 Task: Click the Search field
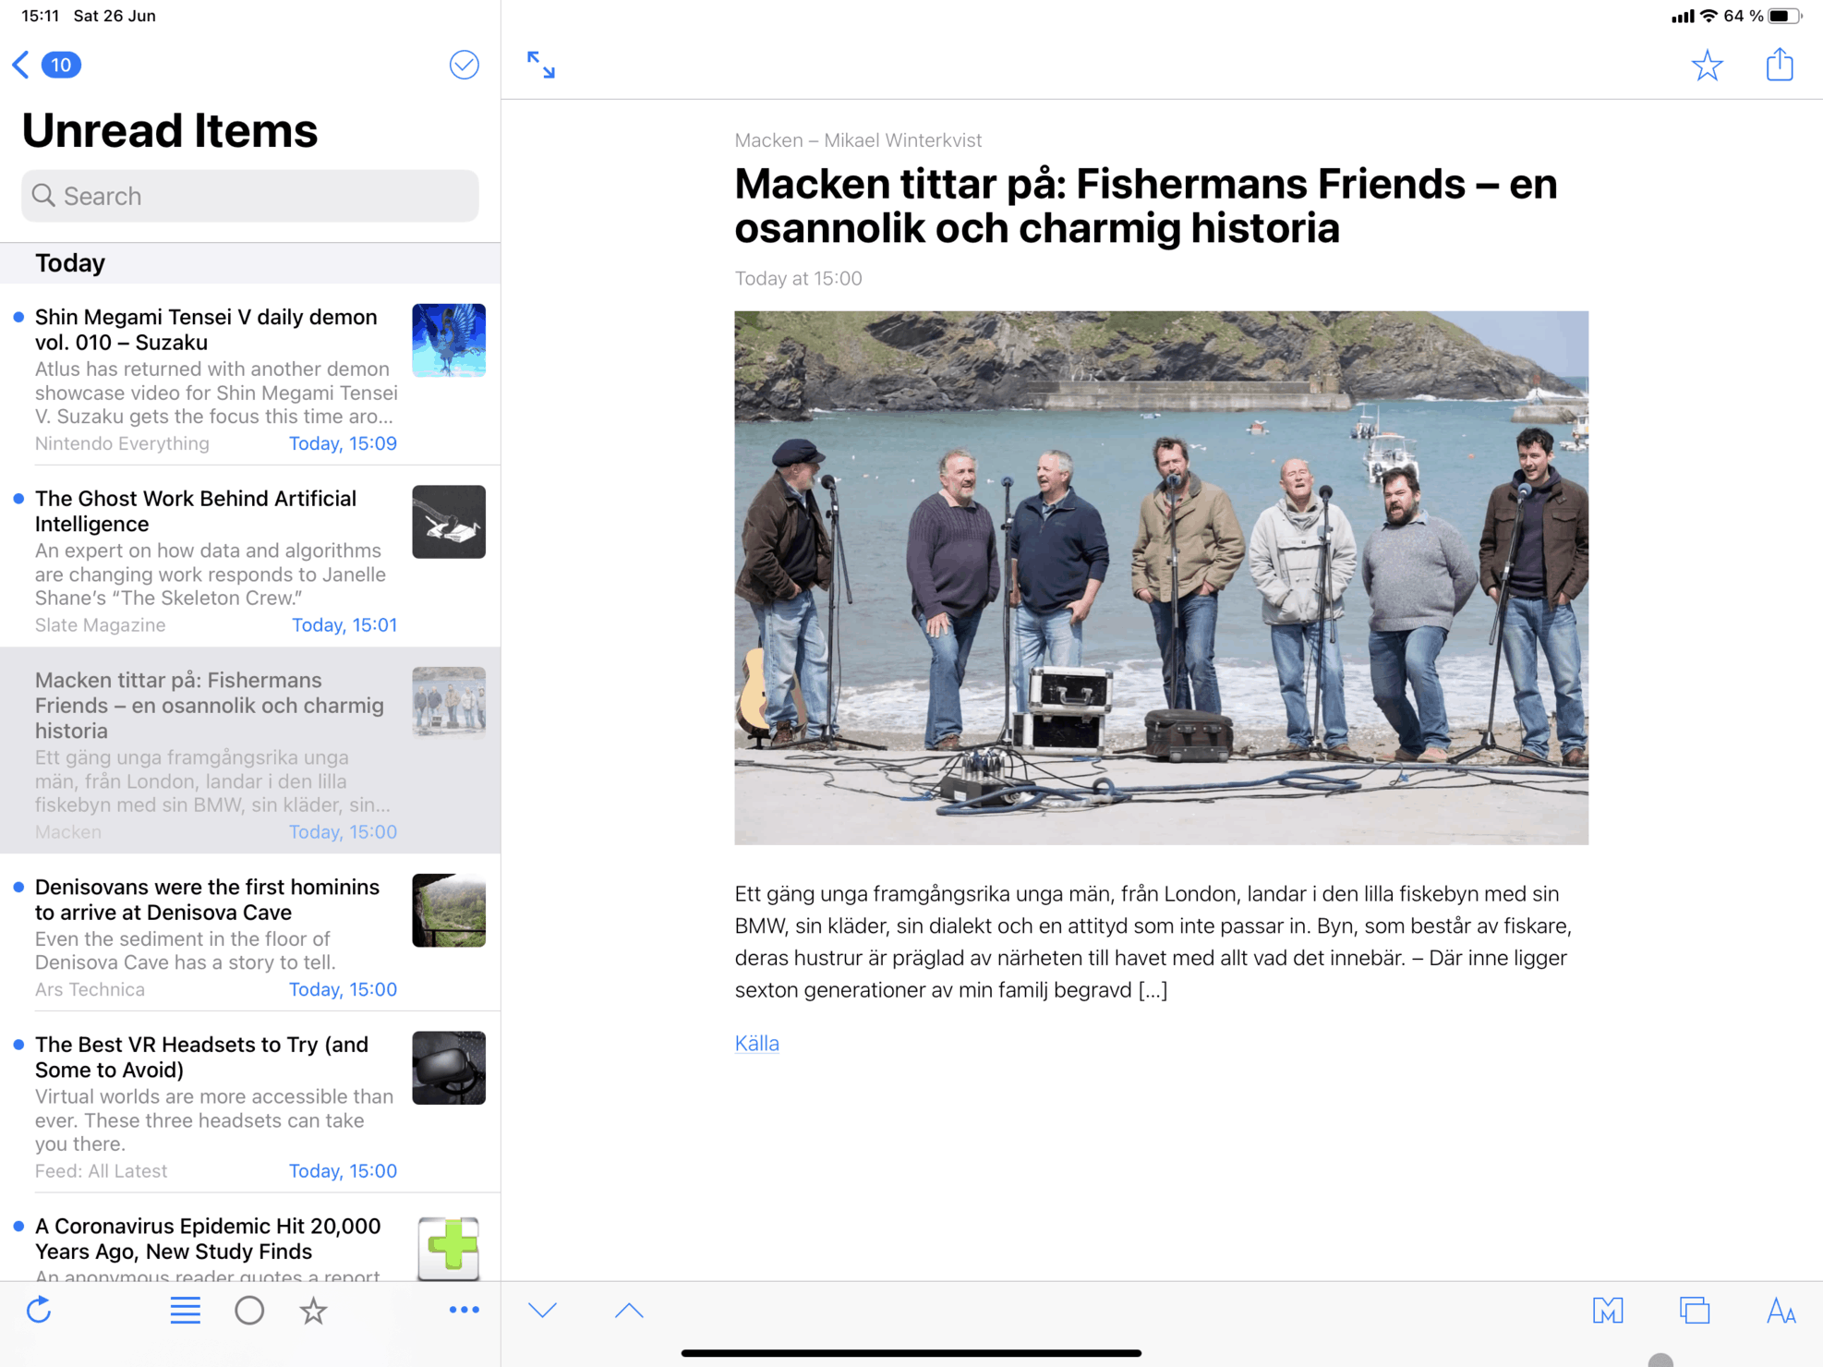(x=250, y=196)
